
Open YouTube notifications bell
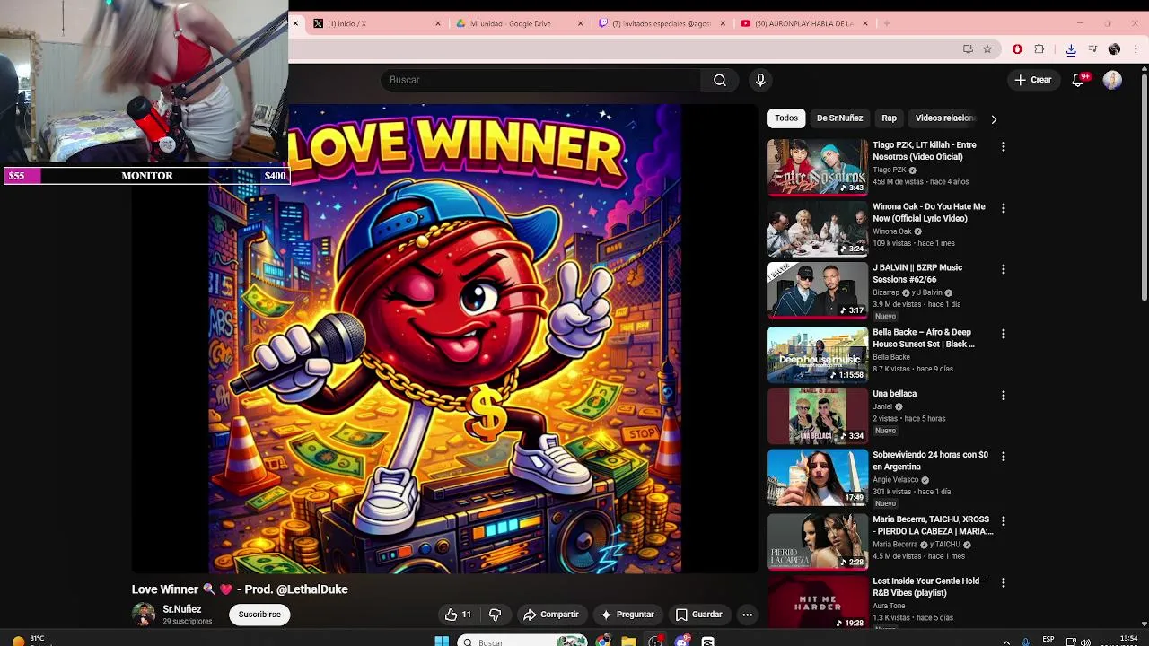[x=1079, y=80]
